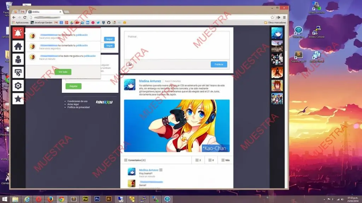Bookmark this page with the star icon
Image resolution: width=362 pixels, height=203 pixels.
coord(272,17)
